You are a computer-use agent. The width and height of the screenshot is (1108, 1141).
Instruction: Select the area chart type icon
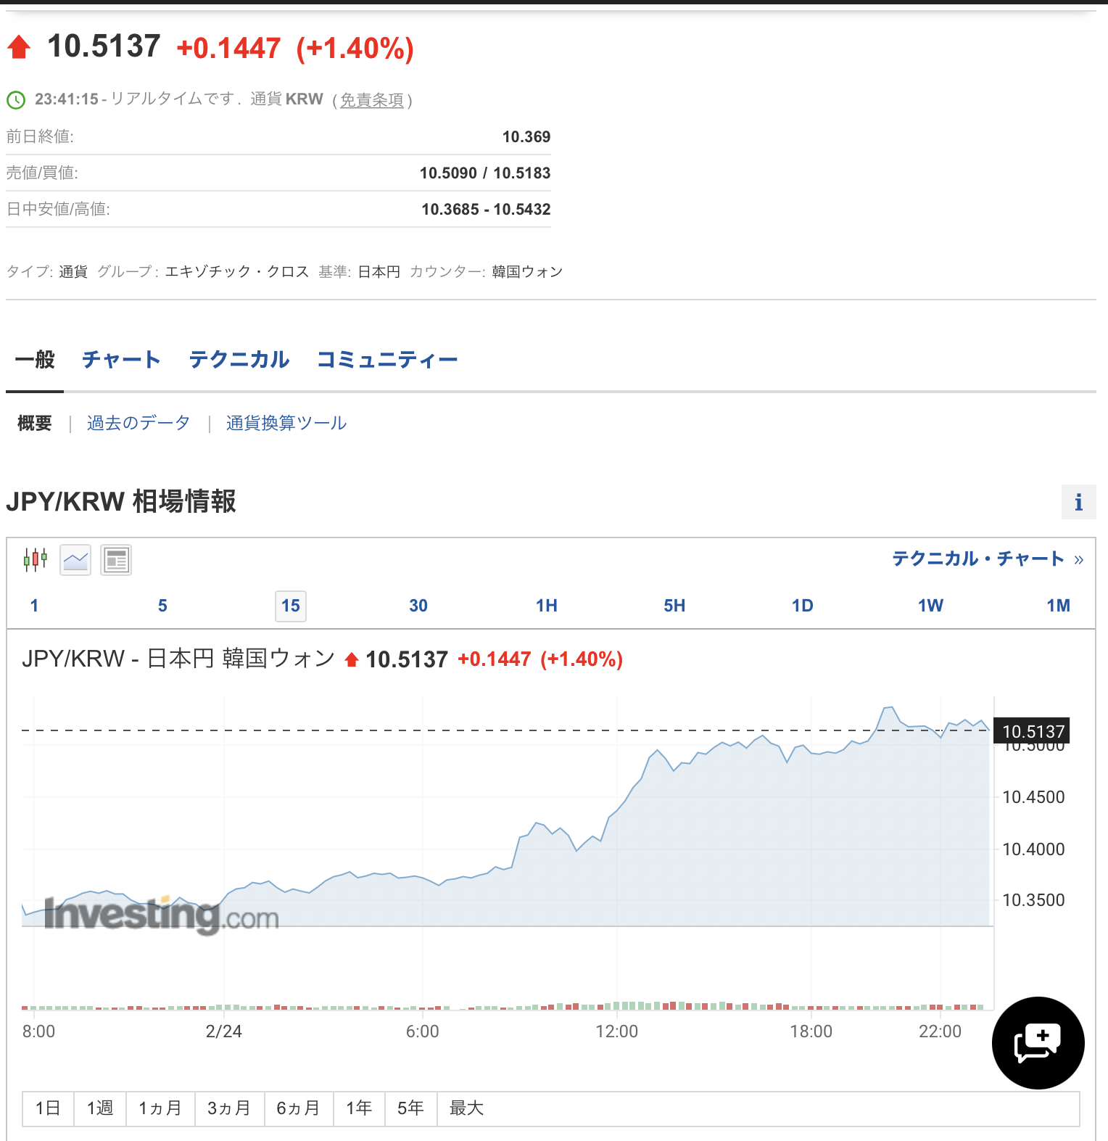[x=75, y=559]
